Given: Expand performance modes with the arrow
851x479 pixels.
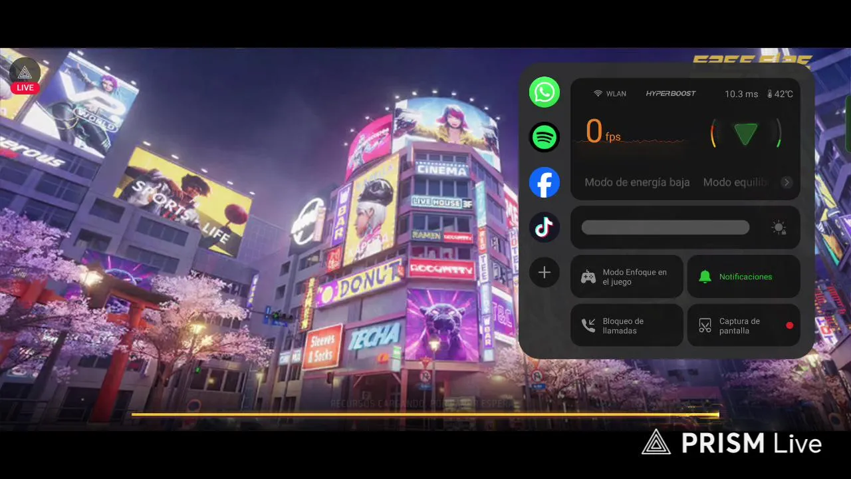Looking at the screenshot, I should [787, 182].
